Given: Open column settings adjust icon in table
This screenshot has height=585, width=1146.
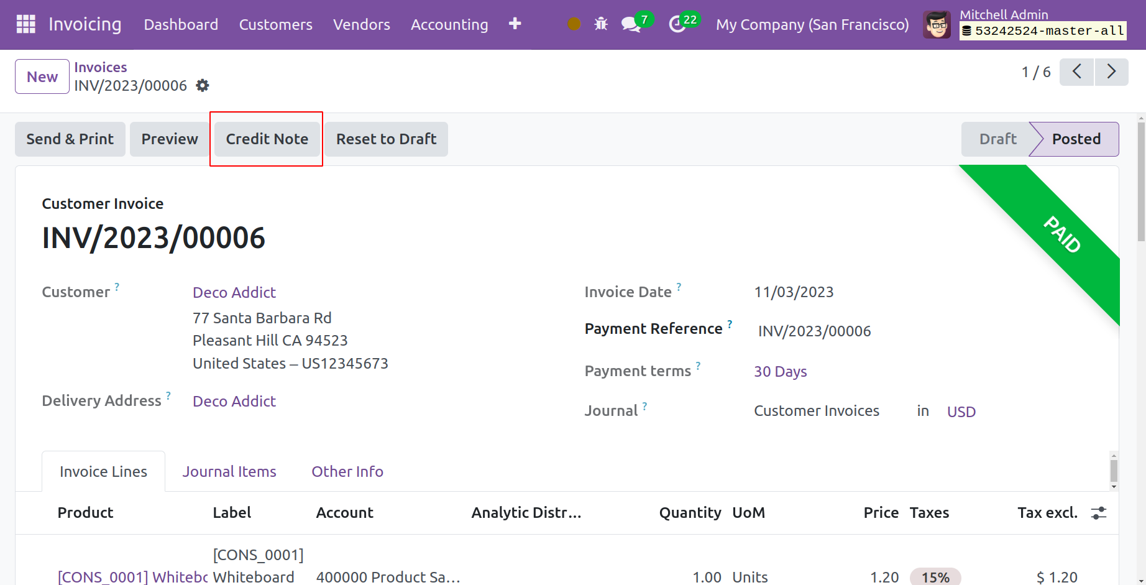Looking at the screenshot, I should pyautogui.click(x=1099, y=513).
